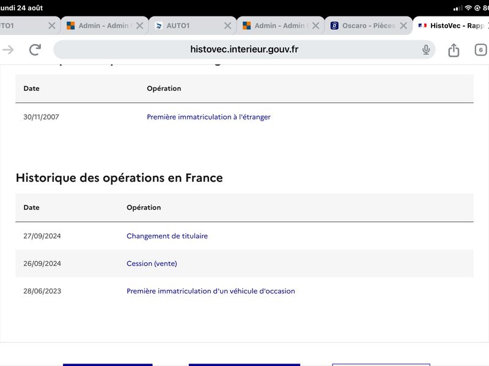The image size is (489, 366).
Task: Tap the status bar date lundi 24 août
Action: pyautogui.click(x=21, y=8)
